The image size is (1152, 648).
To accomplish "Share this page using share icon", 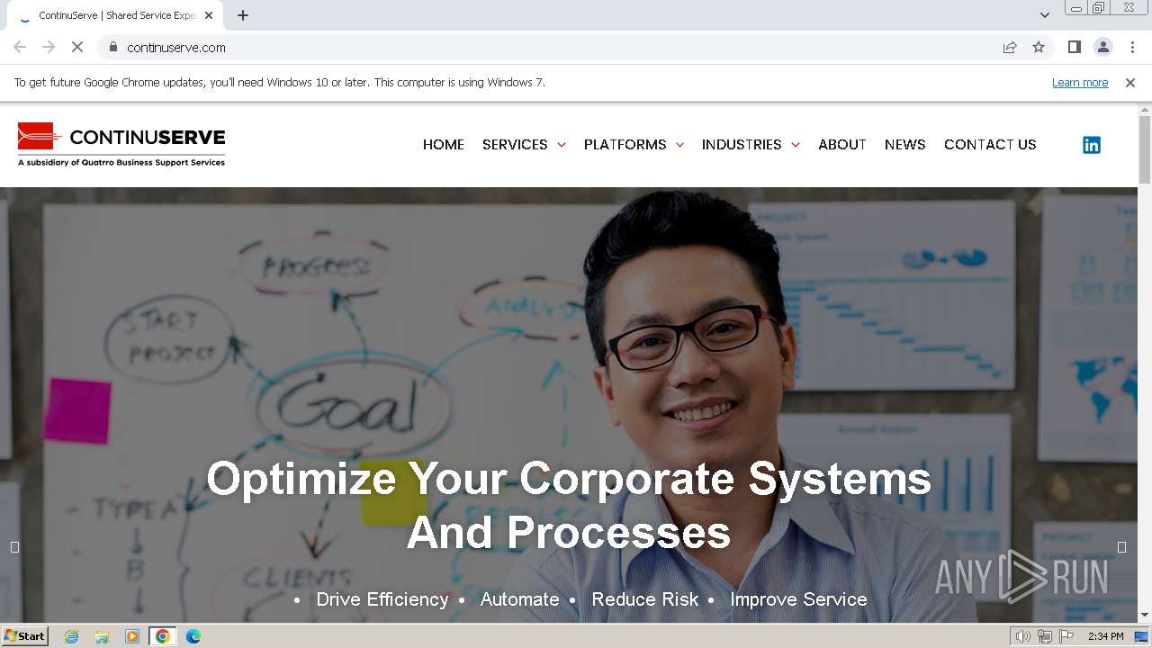I will [1010, 48].
